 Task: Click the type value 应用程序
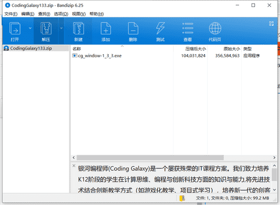pyautogui.click(x=252, y=56)
